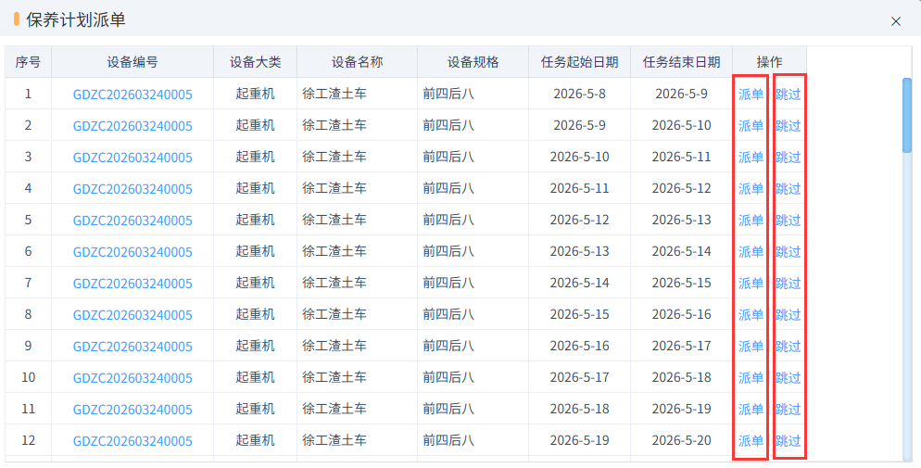Click 派单 for row 5

[751, 221]
